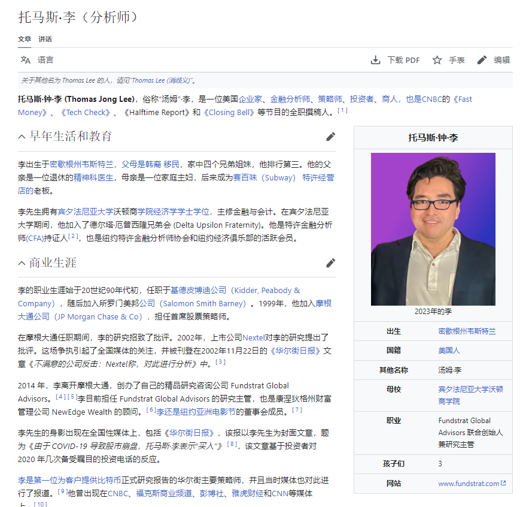
Task: Switch to the 讲话 tab
Action: [x=44, y=39]
